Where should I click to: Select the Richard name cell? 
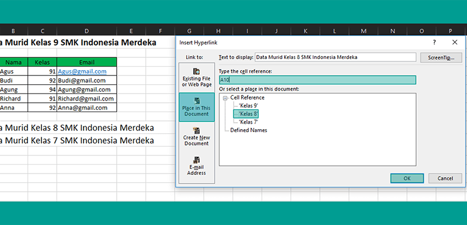(x=13, y=99)
